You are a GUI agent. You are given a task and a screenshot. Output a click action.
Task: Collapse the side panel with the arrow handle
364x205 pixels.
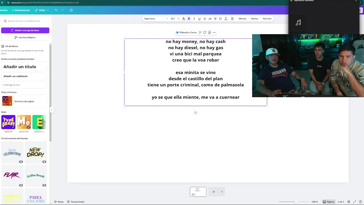click(x=51, y=110)
